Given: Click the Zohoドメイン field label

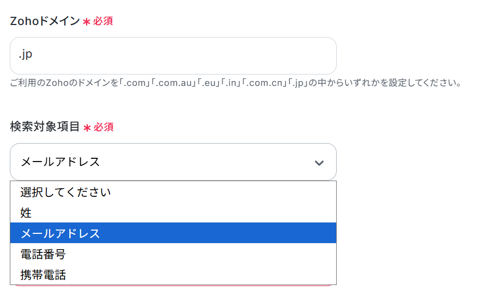Looking at the screenshot, I should [x=45, y=21].
